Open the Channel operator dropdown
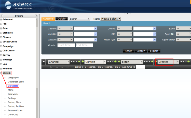This screenshot has height=118, width=191. (x=72, y=28)
